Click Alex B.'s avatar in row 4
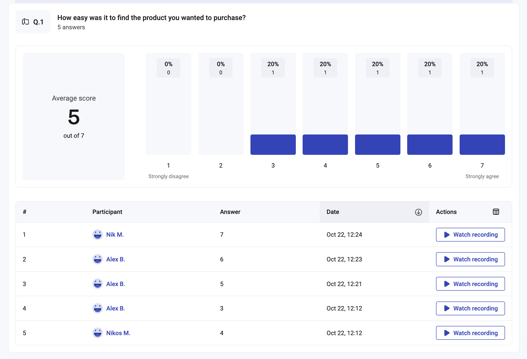The height and width of the screenshot is (359, 527). 97,308
